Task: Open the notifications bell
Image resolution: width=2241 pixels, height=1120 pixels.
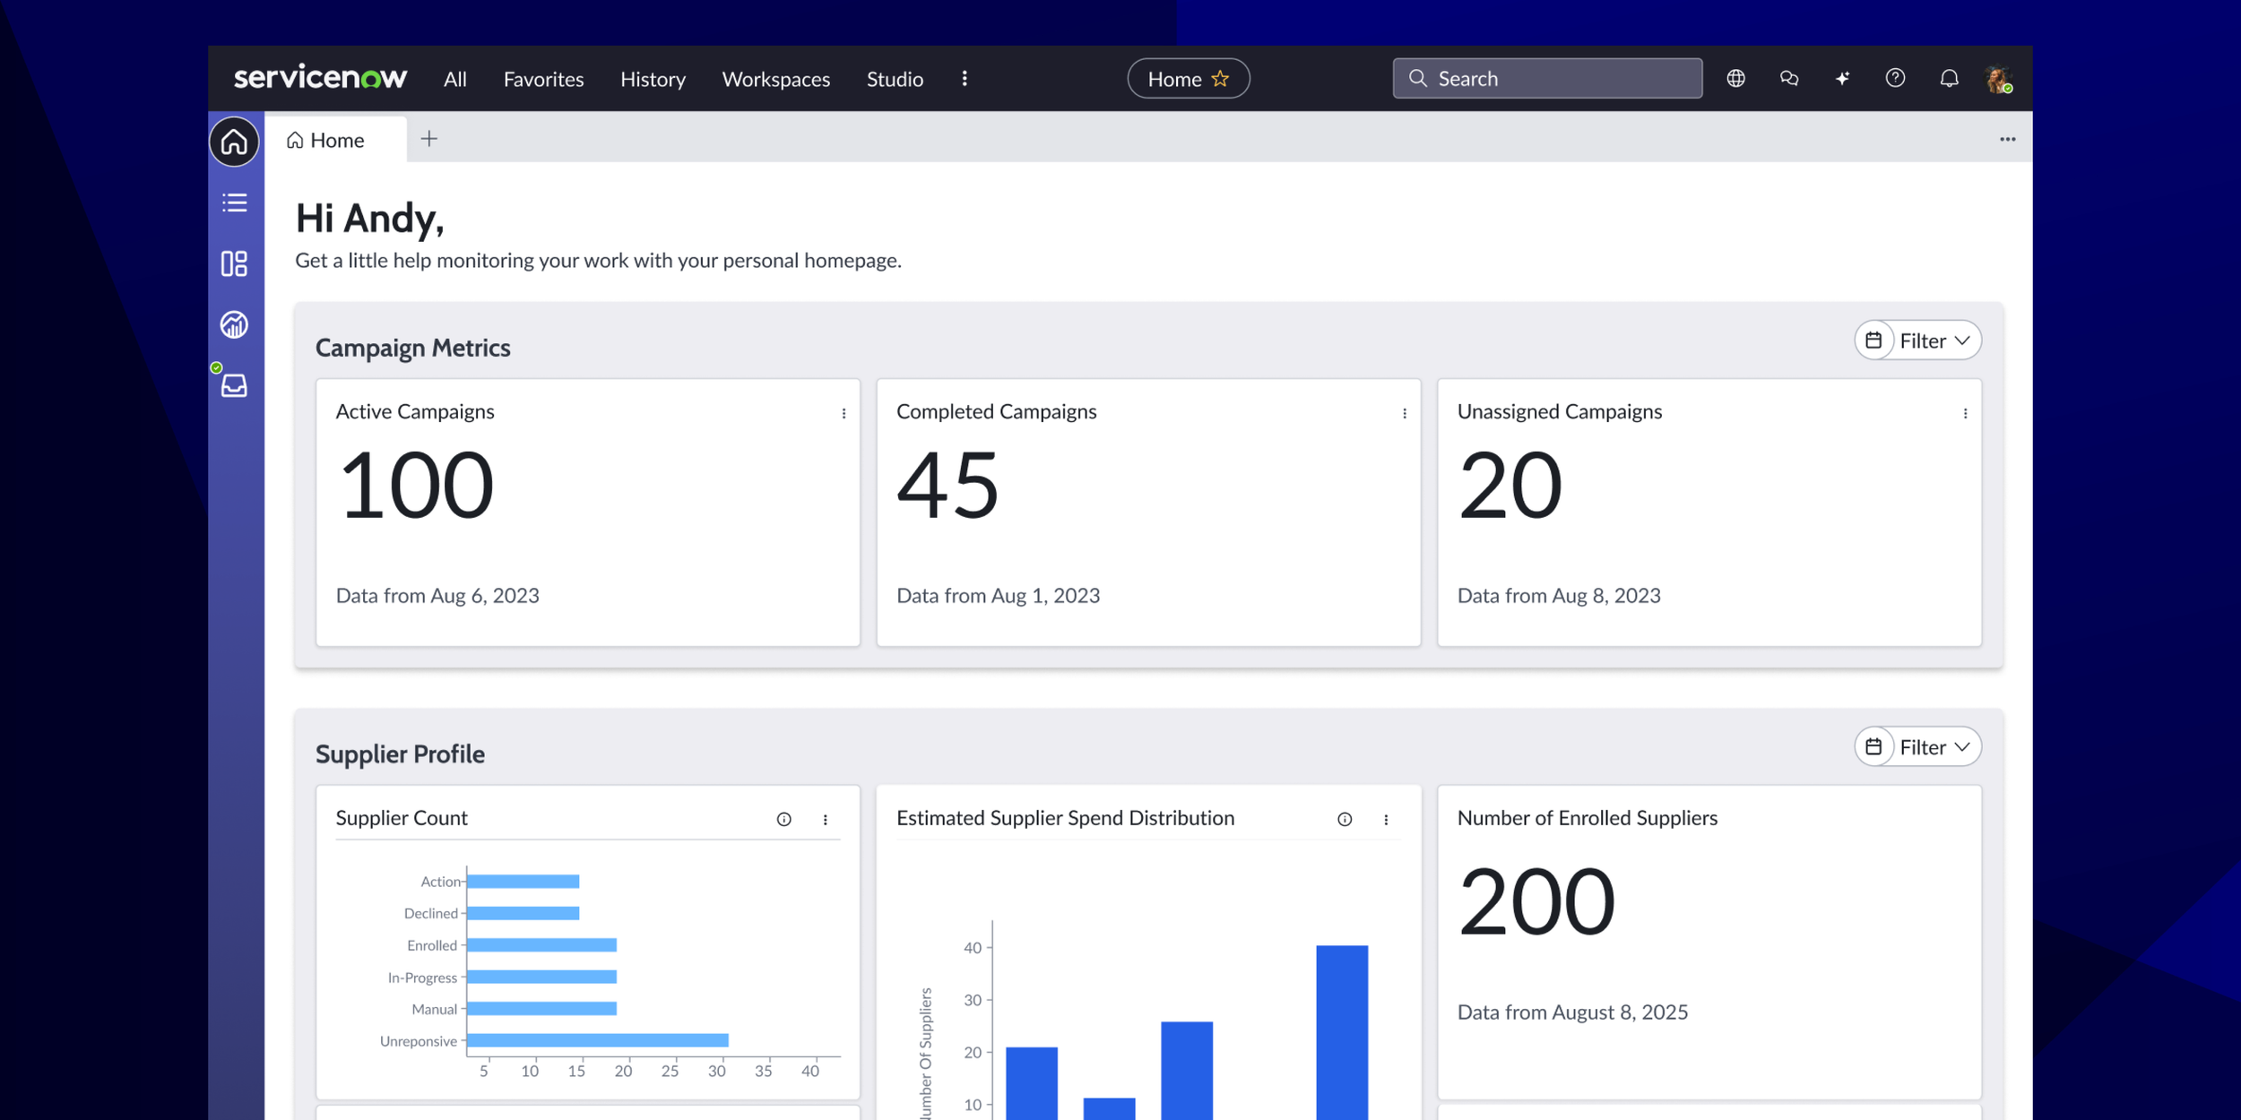Action: coord(1949,78)
